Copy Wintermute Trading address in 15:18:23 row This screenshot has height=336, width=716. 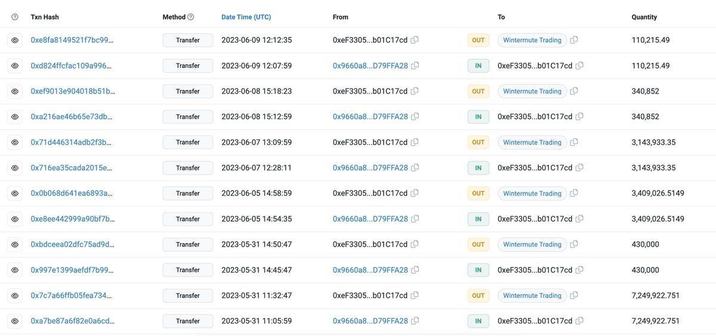click(574, 91)
